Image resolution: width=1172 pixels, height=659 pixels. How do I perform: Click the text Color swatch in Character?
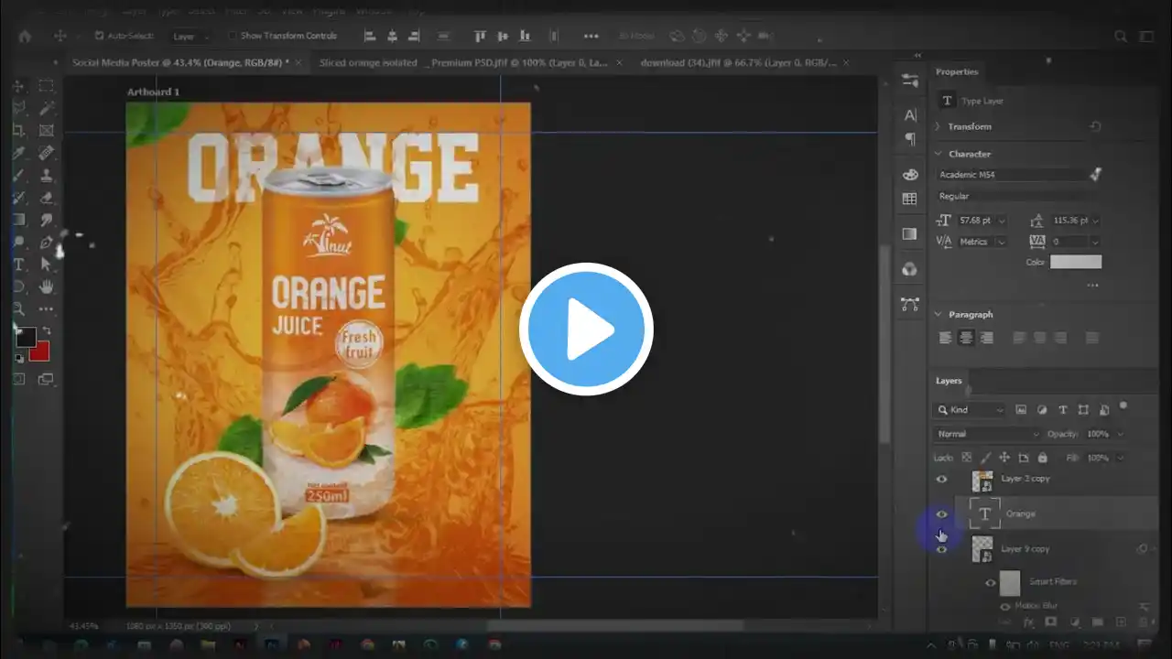1075,263
